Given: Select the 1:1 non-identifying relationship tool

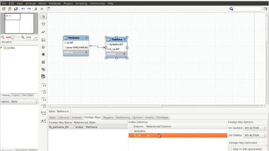Looking at the screenshot, I should click(43, 85).
